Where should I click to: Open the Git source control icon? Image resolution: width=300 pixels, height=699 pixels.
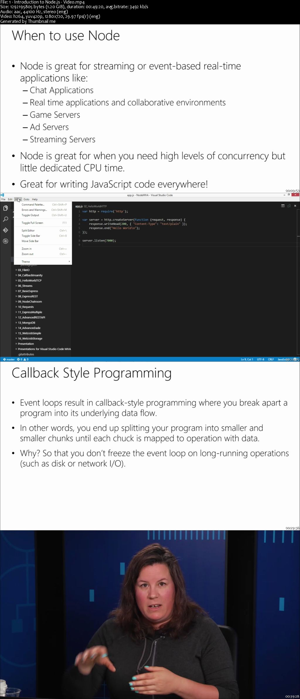tap(5, 230)
